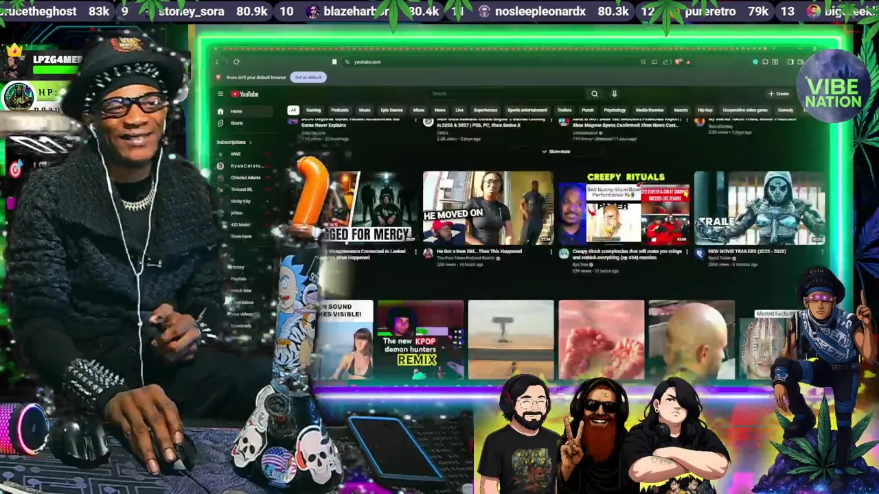Select the Epic Games filter chip

coord(391,110)
